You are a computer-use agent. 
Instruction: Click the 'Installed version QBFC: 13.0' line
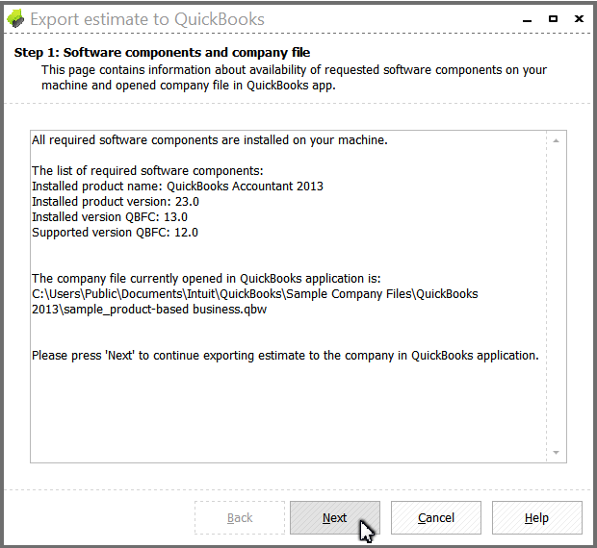pos(110,217)
